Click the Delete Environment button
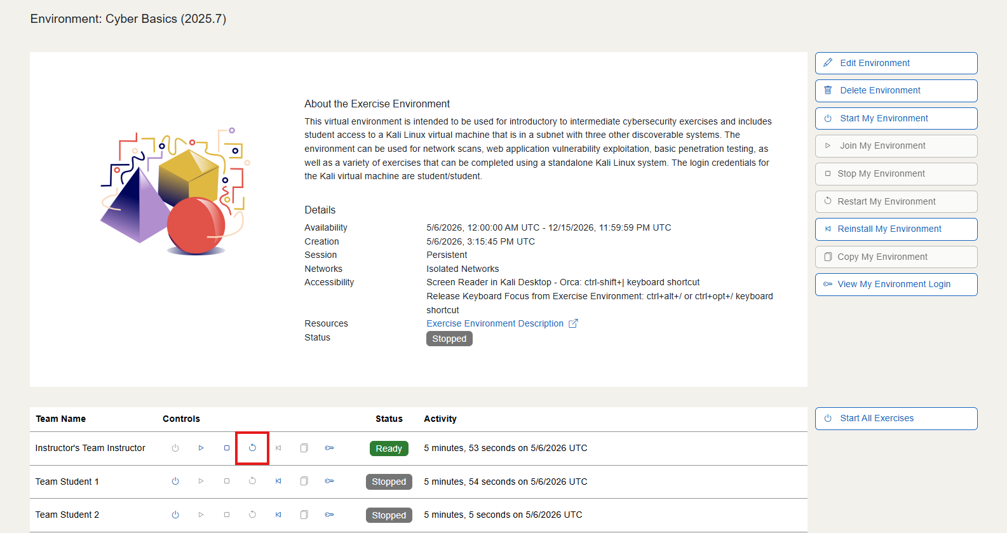 pos(896,90)
